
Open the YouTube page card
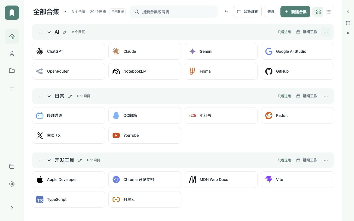145,135
